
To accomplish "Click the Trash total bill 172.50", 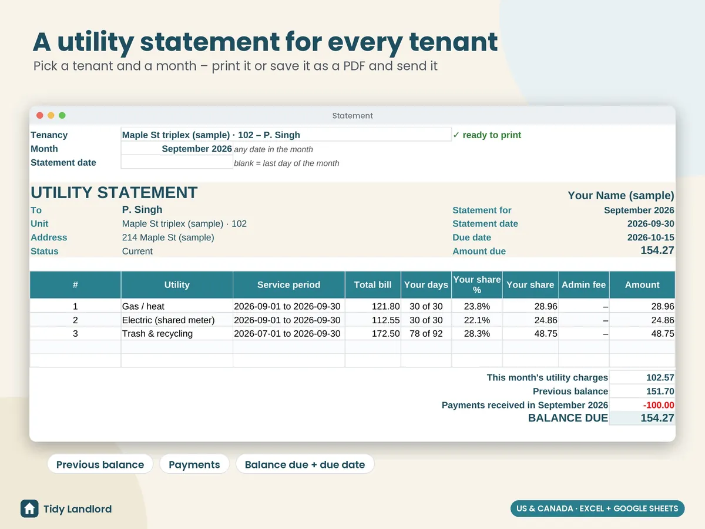I will (x=372, y=333).
